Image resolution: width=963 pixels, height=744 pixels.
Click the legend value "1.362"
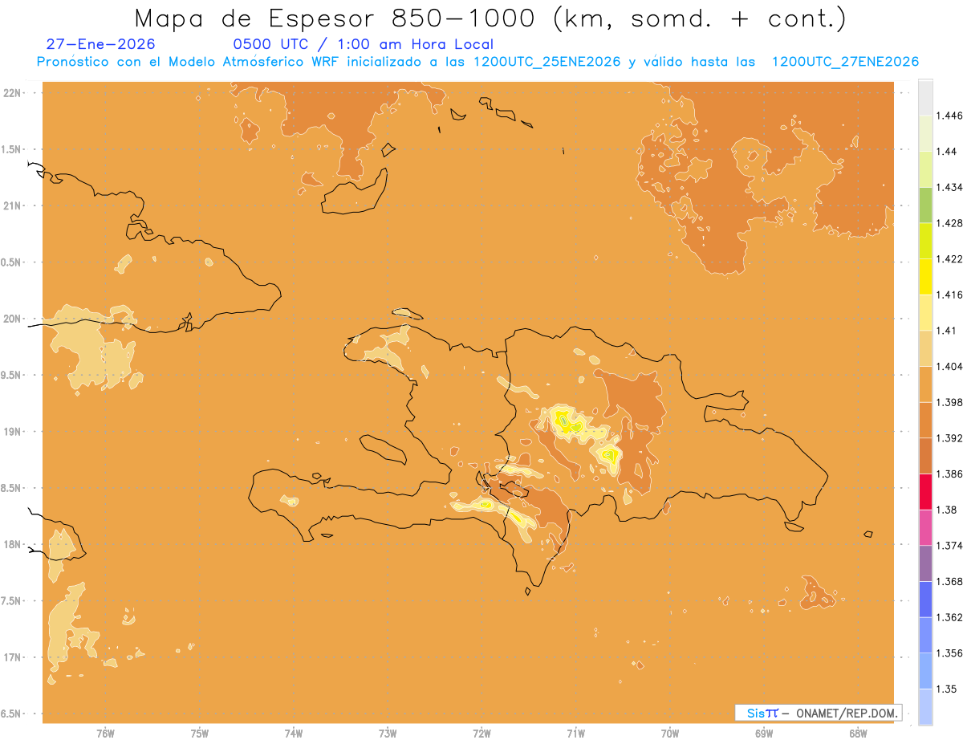tap(950, 617)
